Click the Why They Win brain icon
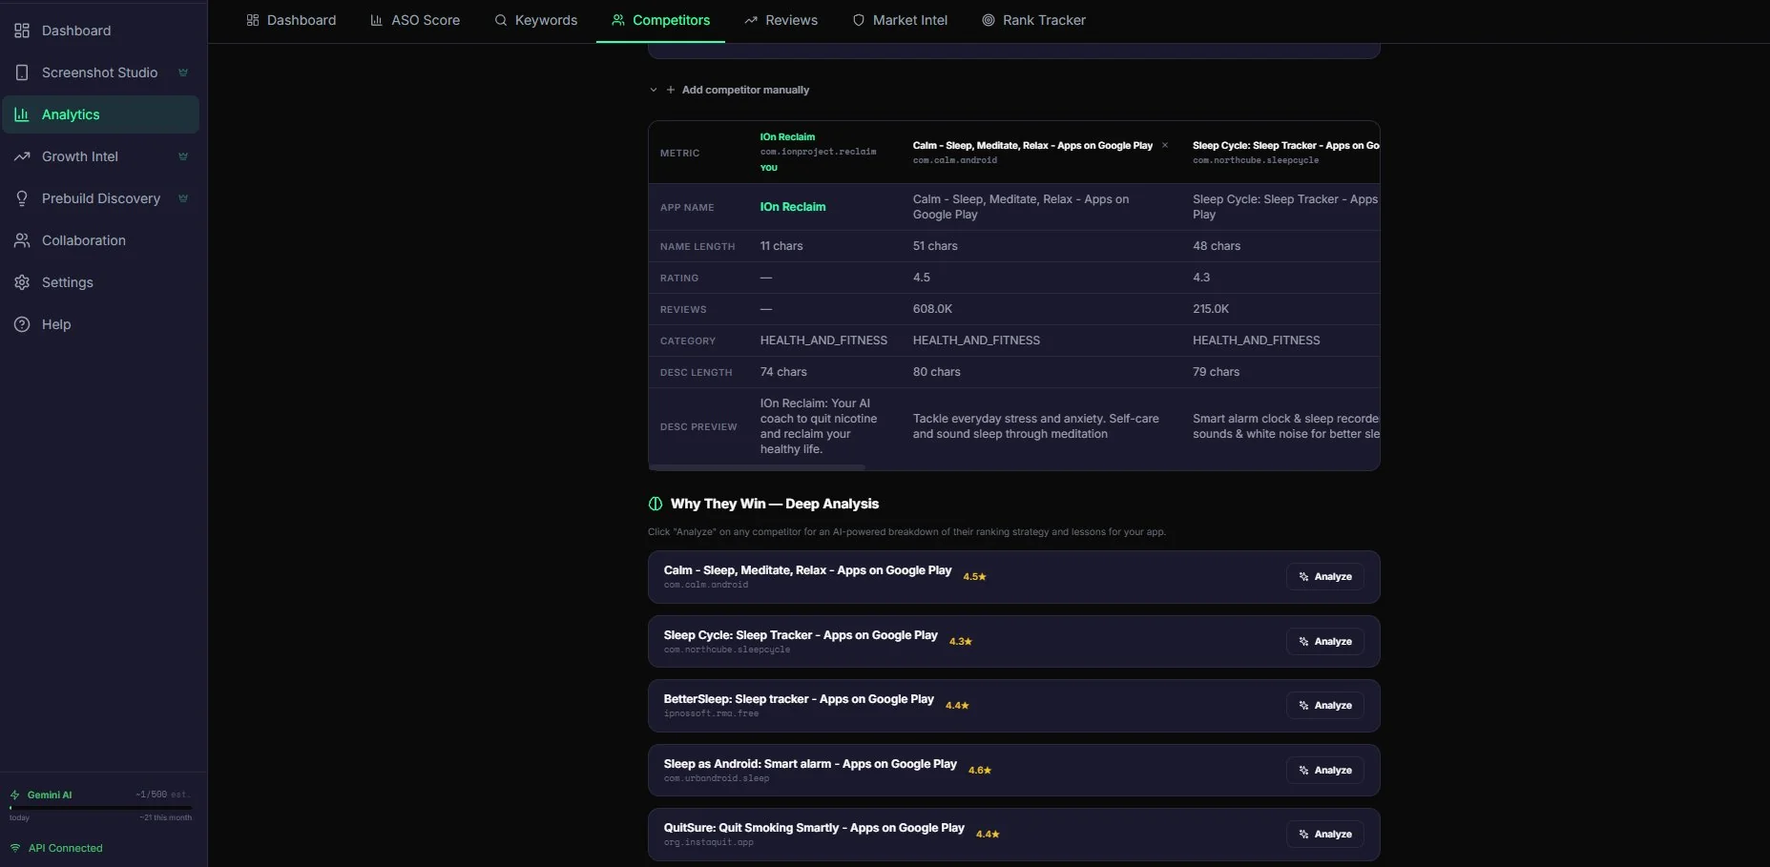This screenshot has height=867, width=1770. click(656, 504)
